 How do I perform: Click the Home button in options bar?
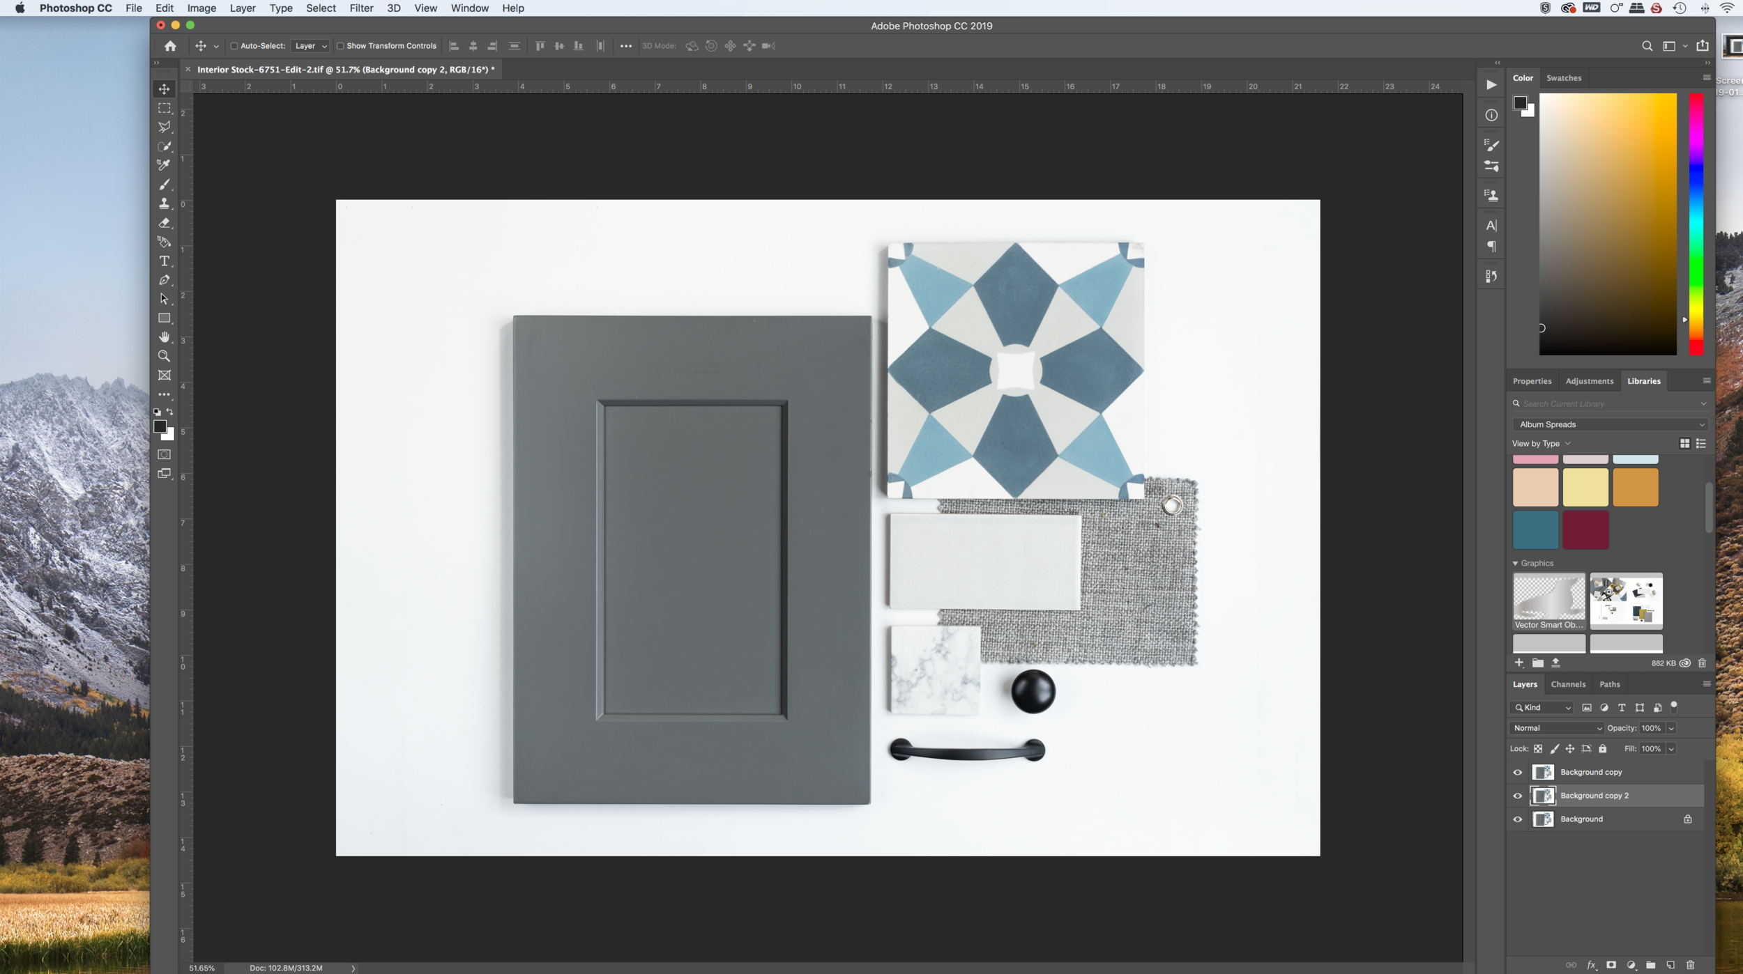(170, 46)
